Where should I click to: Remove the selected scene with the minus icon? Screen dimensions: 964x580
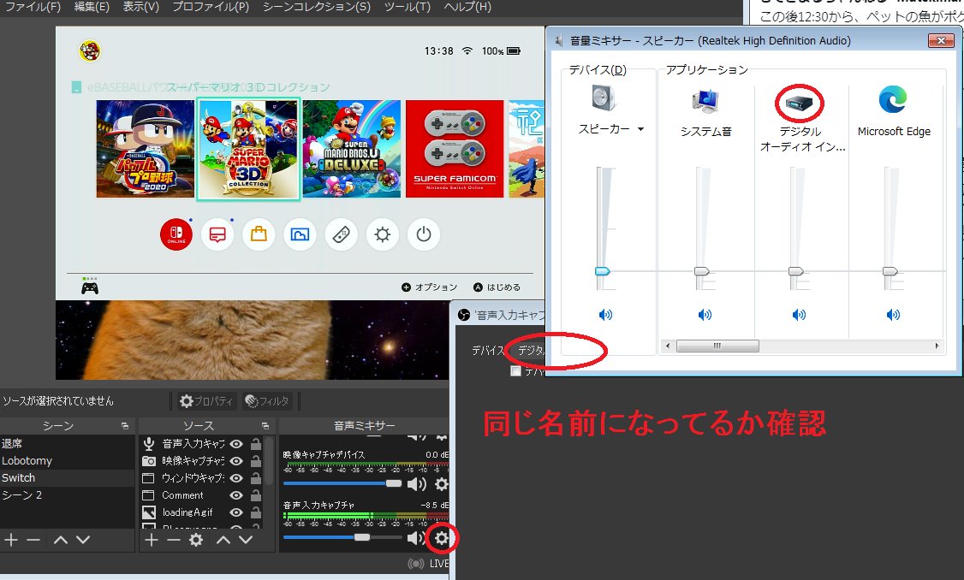(x=33, y=540)
